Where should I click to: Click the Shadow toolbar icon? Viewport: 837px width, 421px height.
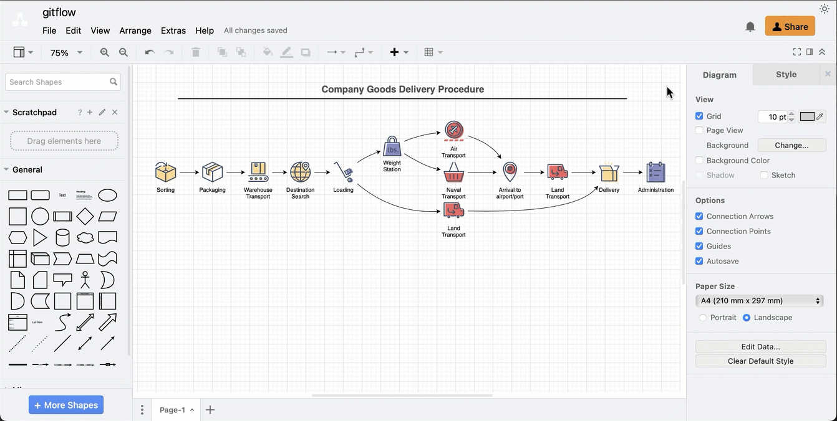coord(306,52)
